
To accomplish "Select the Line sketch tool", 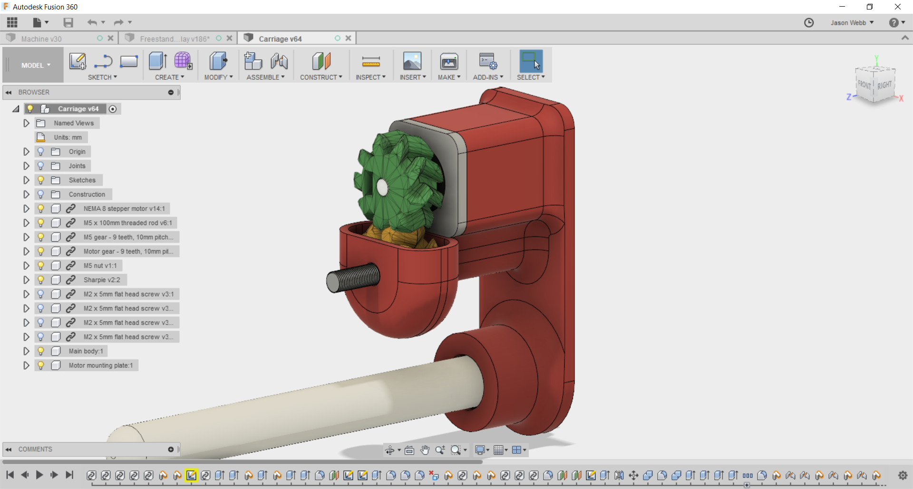I will [x=103, y=61].
